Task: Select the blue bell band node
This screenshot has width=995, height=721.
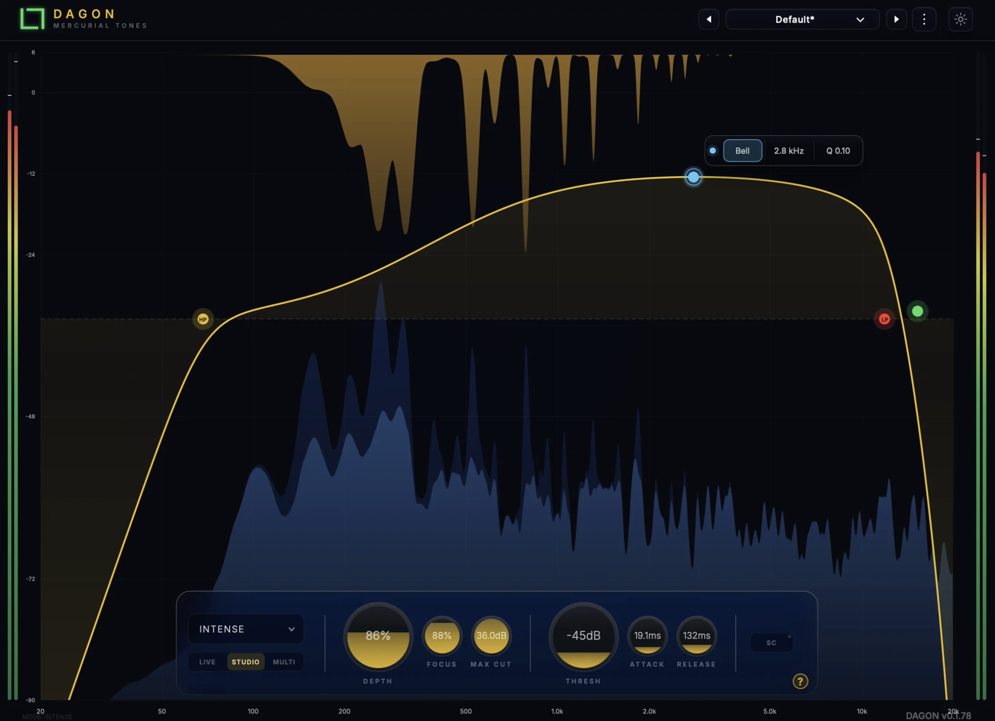Action: 693,177
